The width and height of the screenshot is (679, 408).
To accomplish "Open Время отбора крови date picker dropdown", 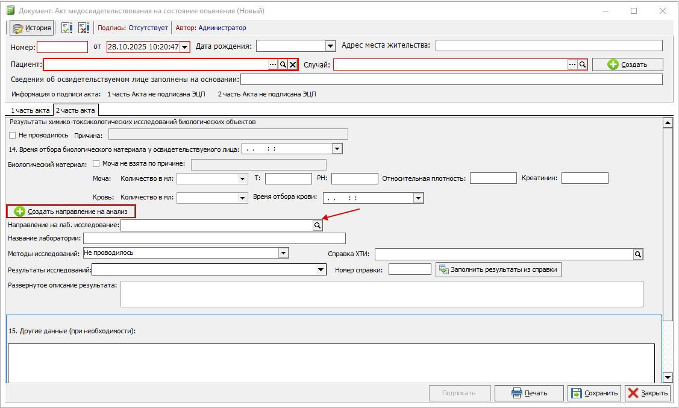I will pos(418,198).
